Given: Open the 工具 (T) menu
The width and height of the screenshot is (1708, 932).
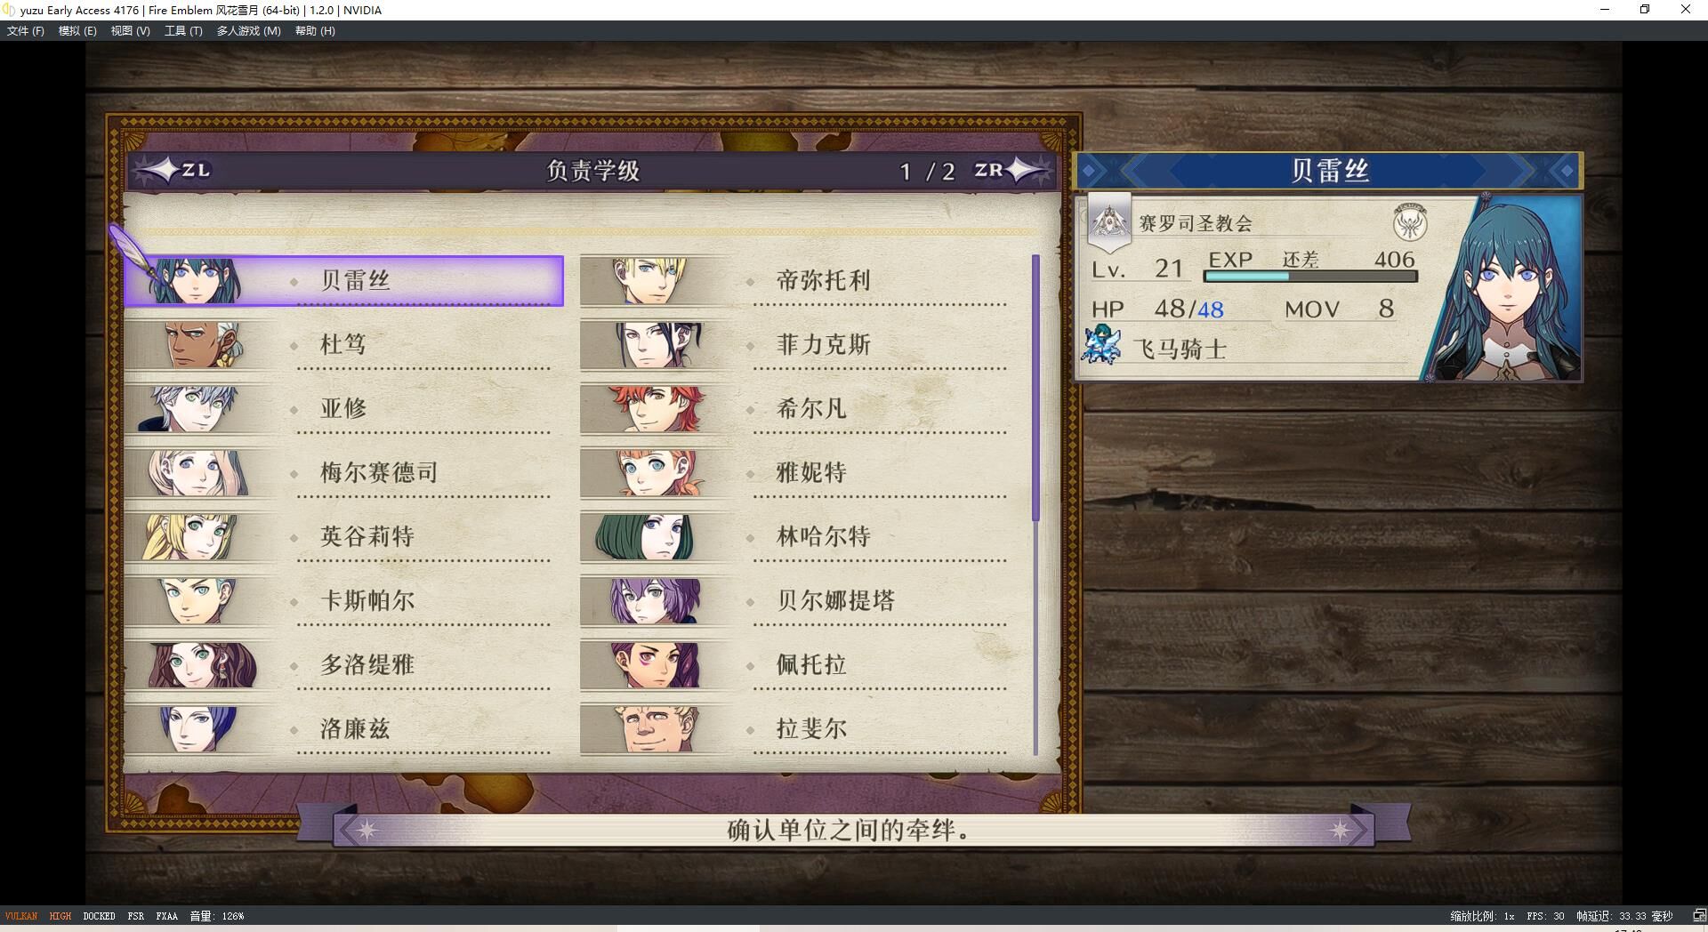Looking at the screenshot, I should (183, 31).
